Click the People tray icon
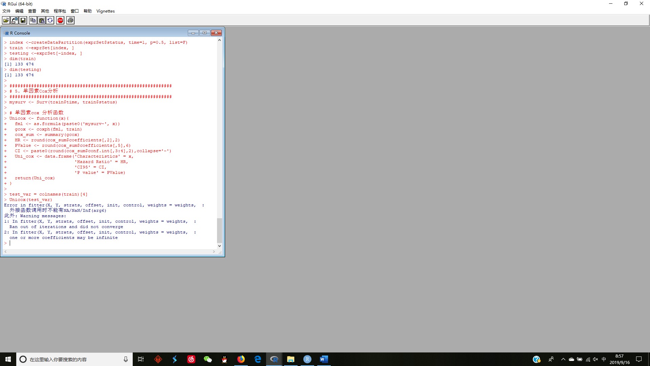Viewport: 650px width, 366px height. pyautogui.click(x=551, y=359)
